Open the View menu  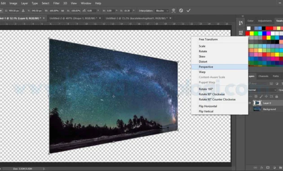click(74, 3)
